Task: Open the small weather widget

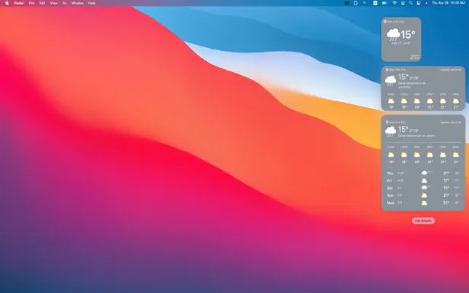Action: click(x=400, y=39)
